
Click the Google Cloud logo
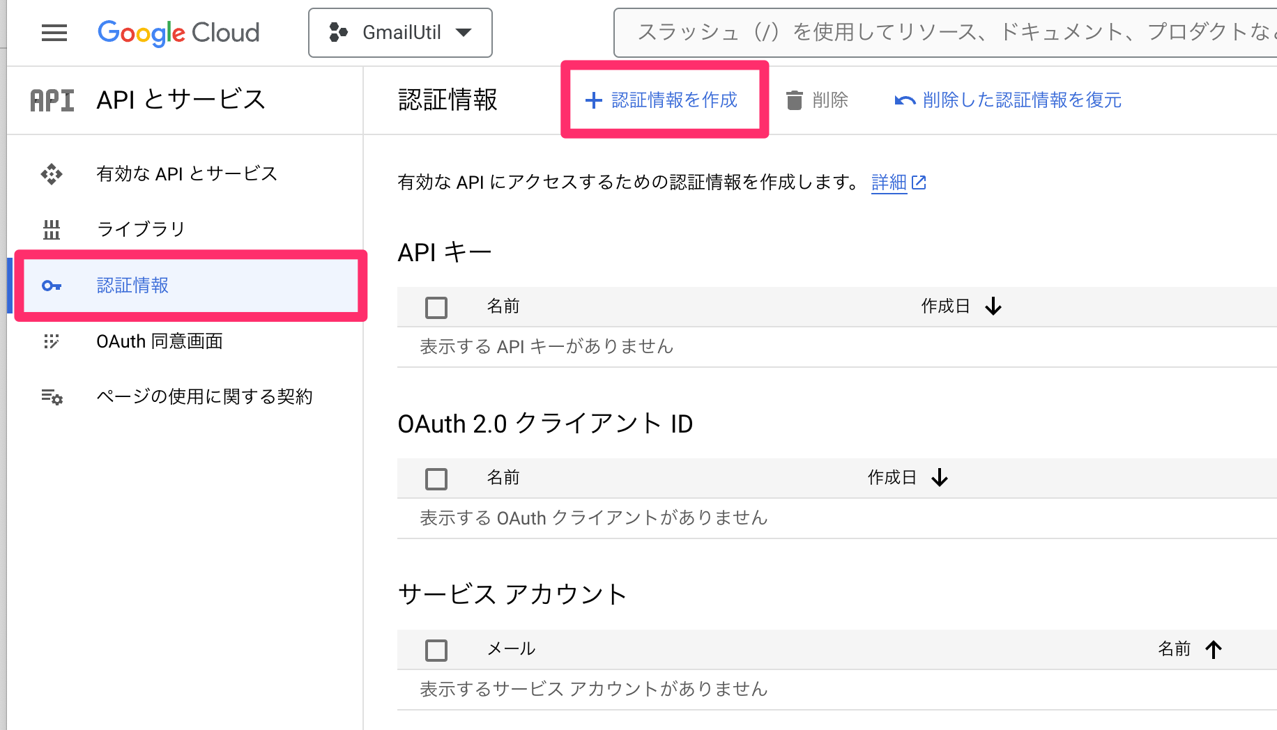178,33
